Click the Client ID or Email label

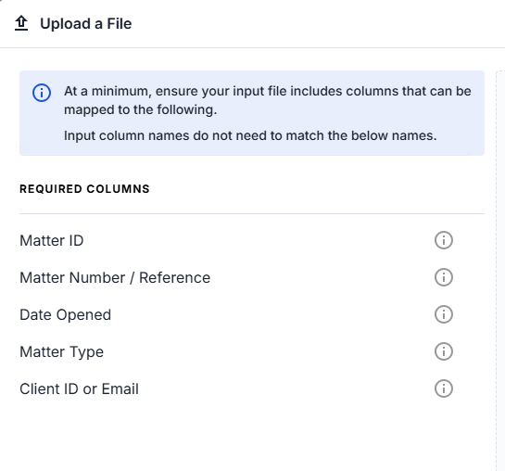80,388
